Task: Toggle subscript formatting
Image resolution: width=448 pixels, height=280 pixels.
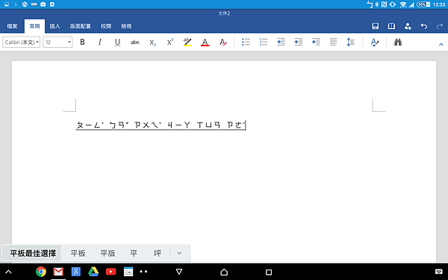Action: (152, 43)
